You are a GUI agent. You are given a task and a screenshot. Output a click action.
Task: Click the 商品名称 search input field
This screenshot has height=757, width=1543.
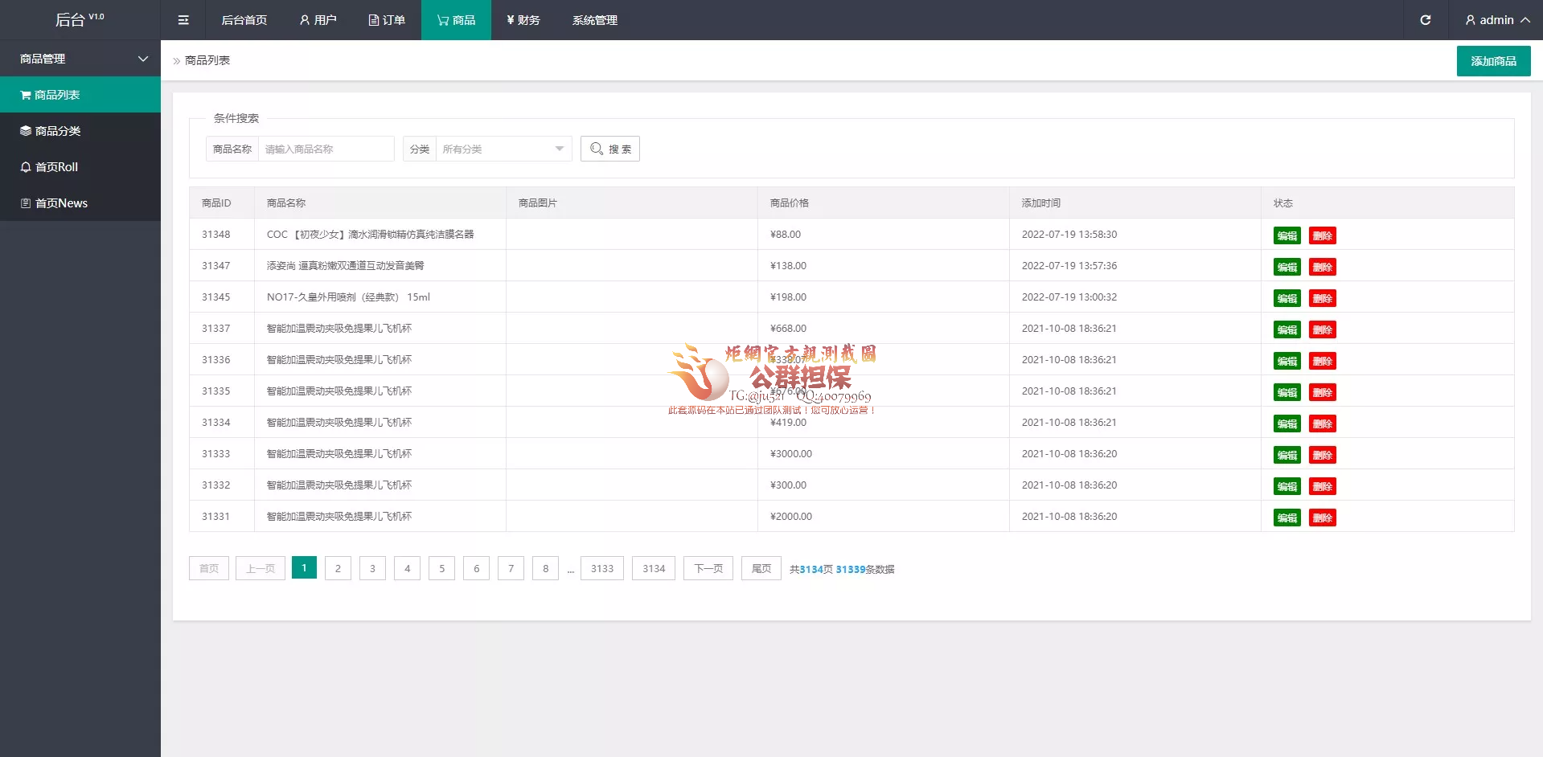click(x=326, y=149)
